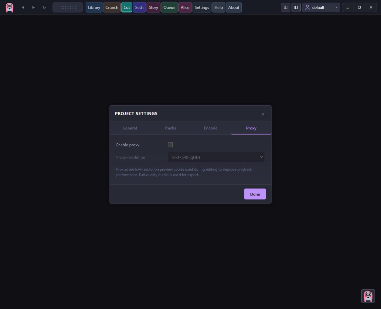Open the Alice tab

[x=185, y=7]
